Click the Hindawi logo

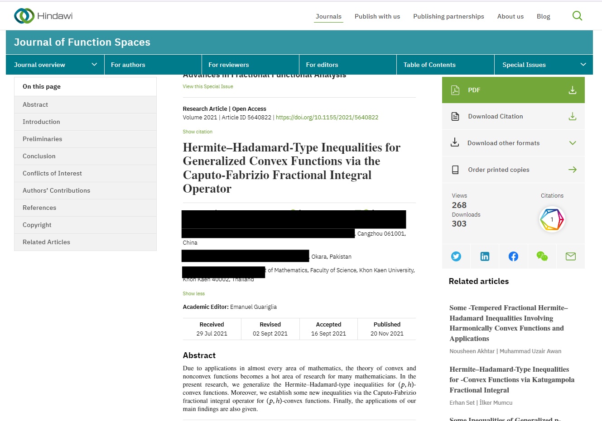[x=43, y=16]
